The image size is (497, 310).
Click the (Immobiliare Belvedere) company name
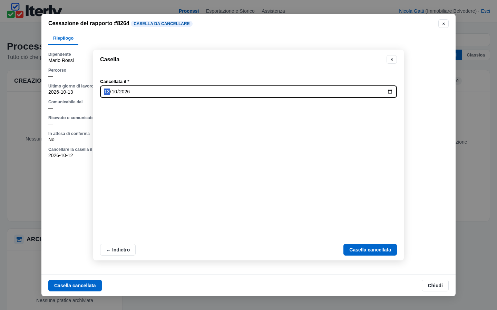point(451,11)
